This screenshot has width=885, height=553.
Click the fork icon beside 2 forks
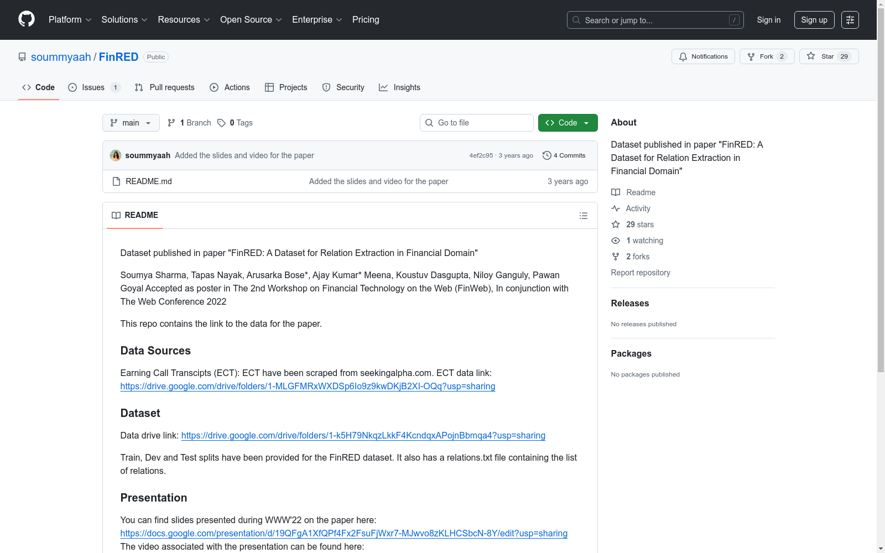(616, 257)
